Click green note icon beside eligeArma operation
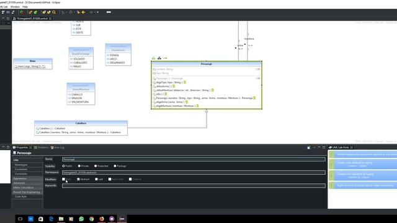This screenshot has height=223, width=397. [x=186, y=102]
